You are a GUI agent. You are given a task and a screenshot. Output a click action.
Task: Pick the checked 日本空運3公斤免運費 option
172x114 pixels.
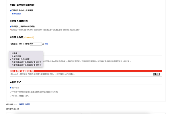tap(26, 59)
